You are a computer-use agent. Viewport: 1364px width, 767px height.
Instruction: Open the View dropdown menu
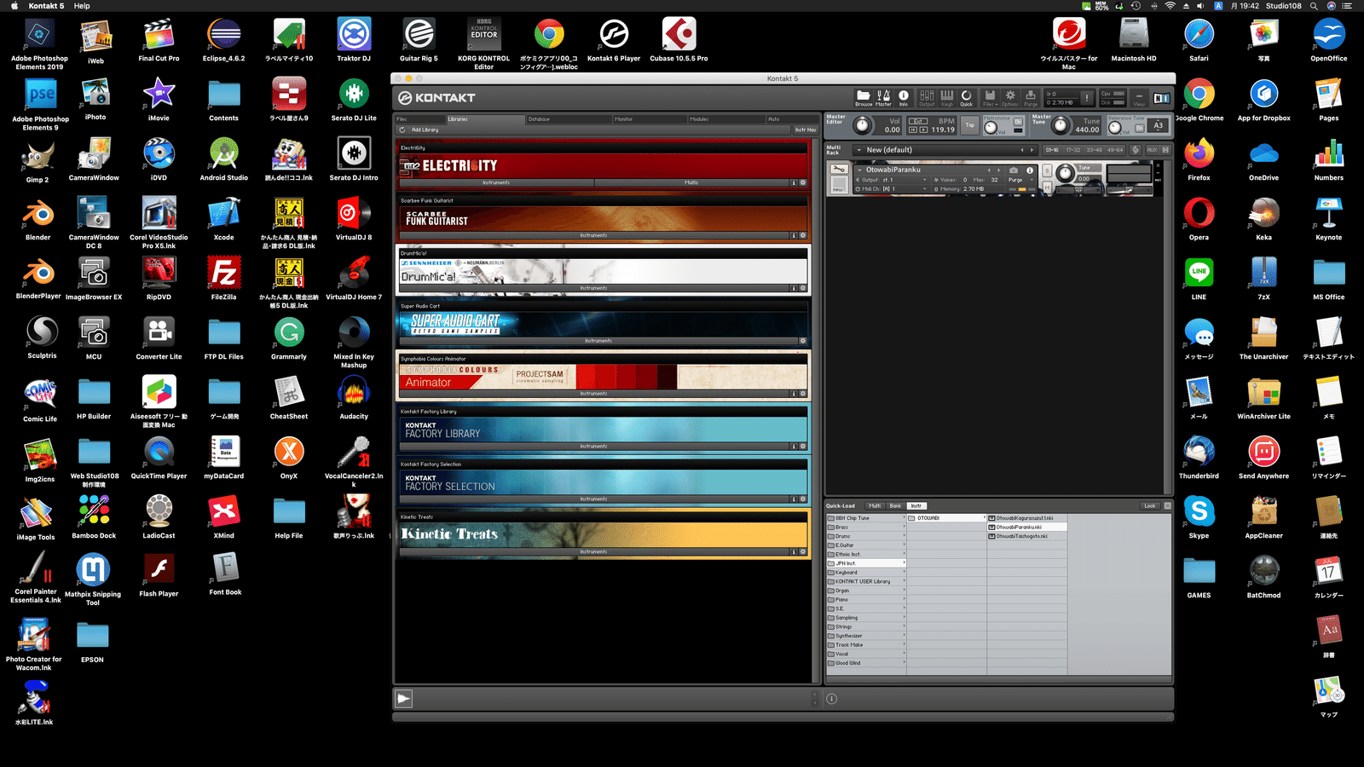1139,99
